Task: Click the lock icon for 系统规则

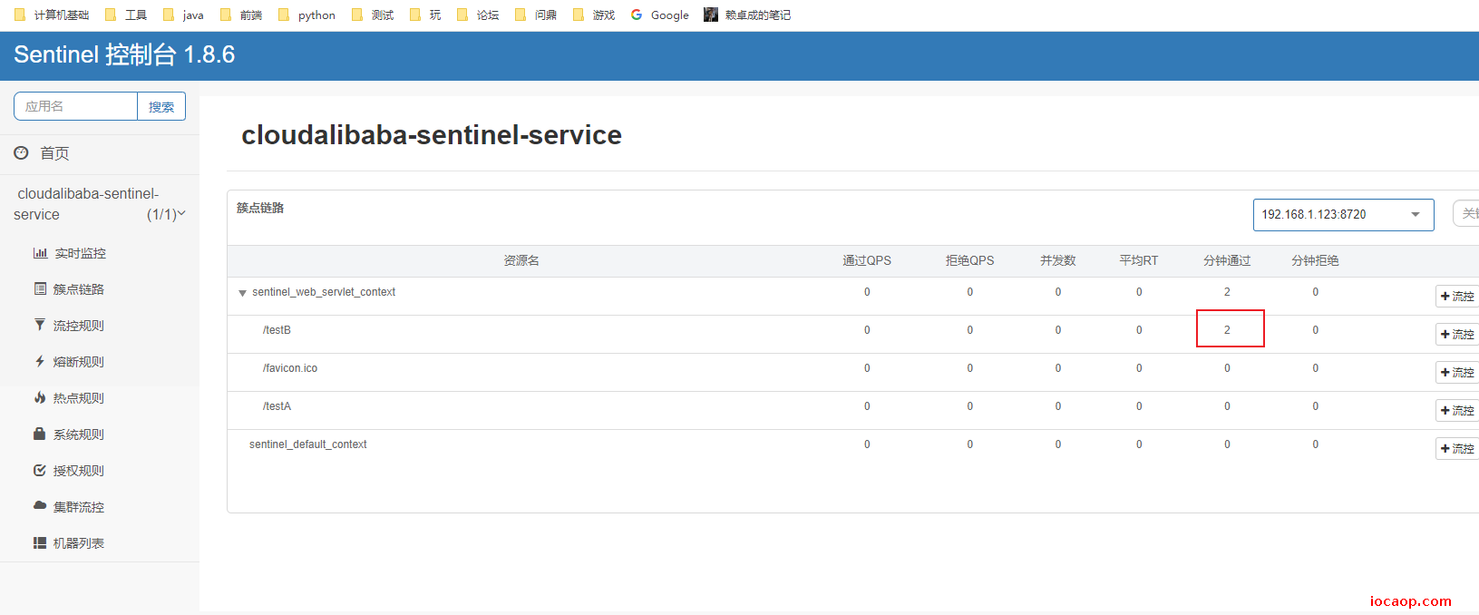Action: tap(40, 434)
